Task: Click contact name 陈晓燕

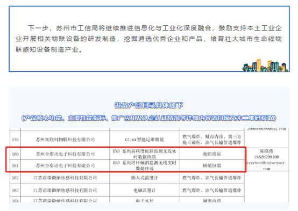Action: (x=266, y=151)
